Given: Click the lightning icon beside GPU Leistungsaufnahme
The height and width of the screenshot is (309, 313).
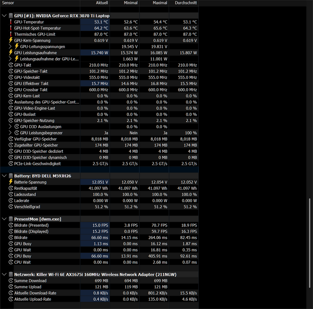Looking at the screenshot, I should pos(11,53).
